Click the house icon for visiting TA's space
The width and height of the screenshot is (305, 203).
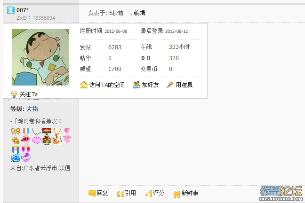(x=84, y=85)
